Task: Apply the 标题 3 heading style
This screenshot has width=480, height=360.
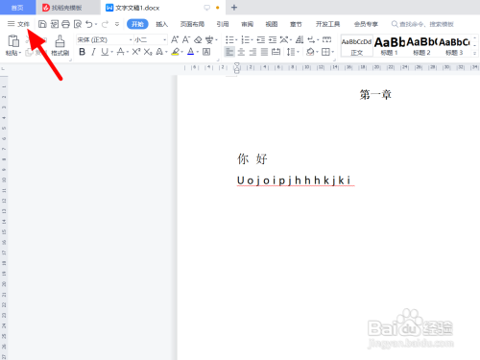Action: (x=454, y=46)
